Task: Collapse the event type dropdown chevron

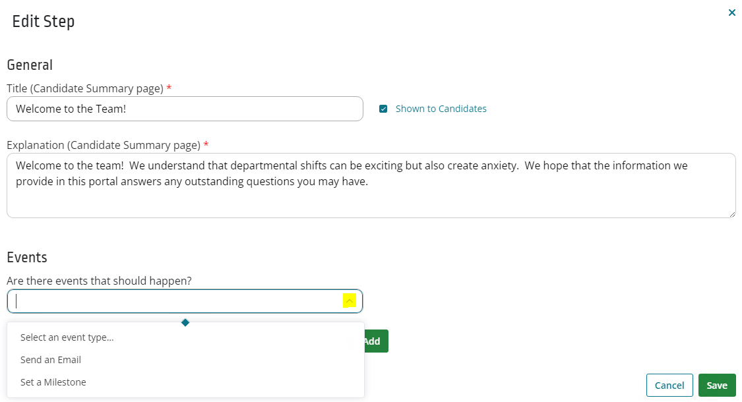Action: click(349, 301)
